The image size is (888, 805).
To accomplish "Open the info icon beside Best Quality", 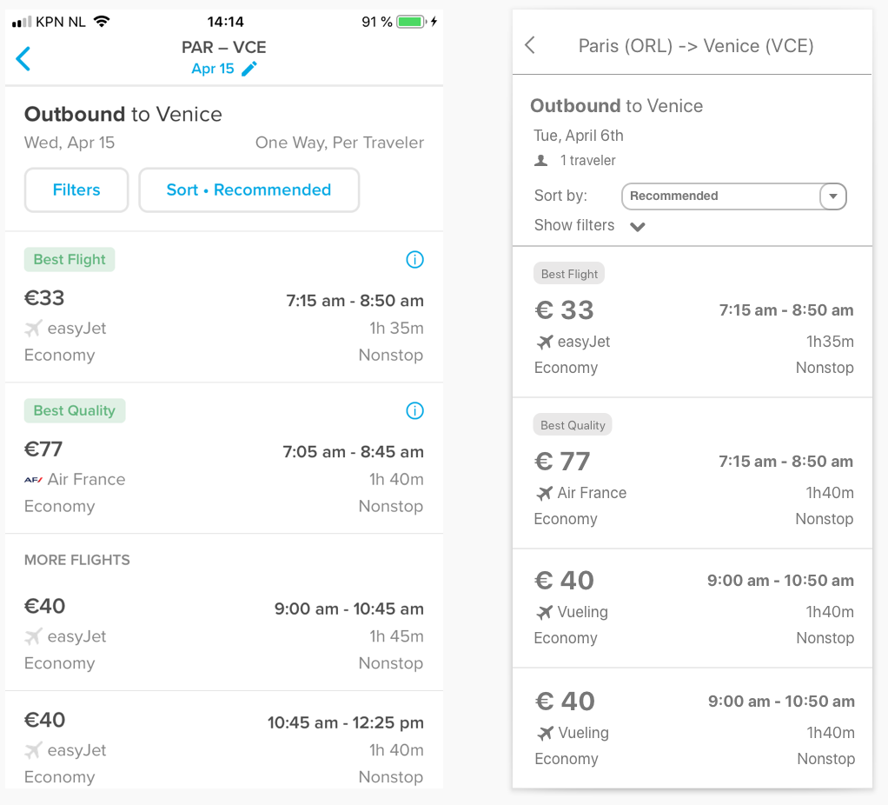I will coord(414,410).
